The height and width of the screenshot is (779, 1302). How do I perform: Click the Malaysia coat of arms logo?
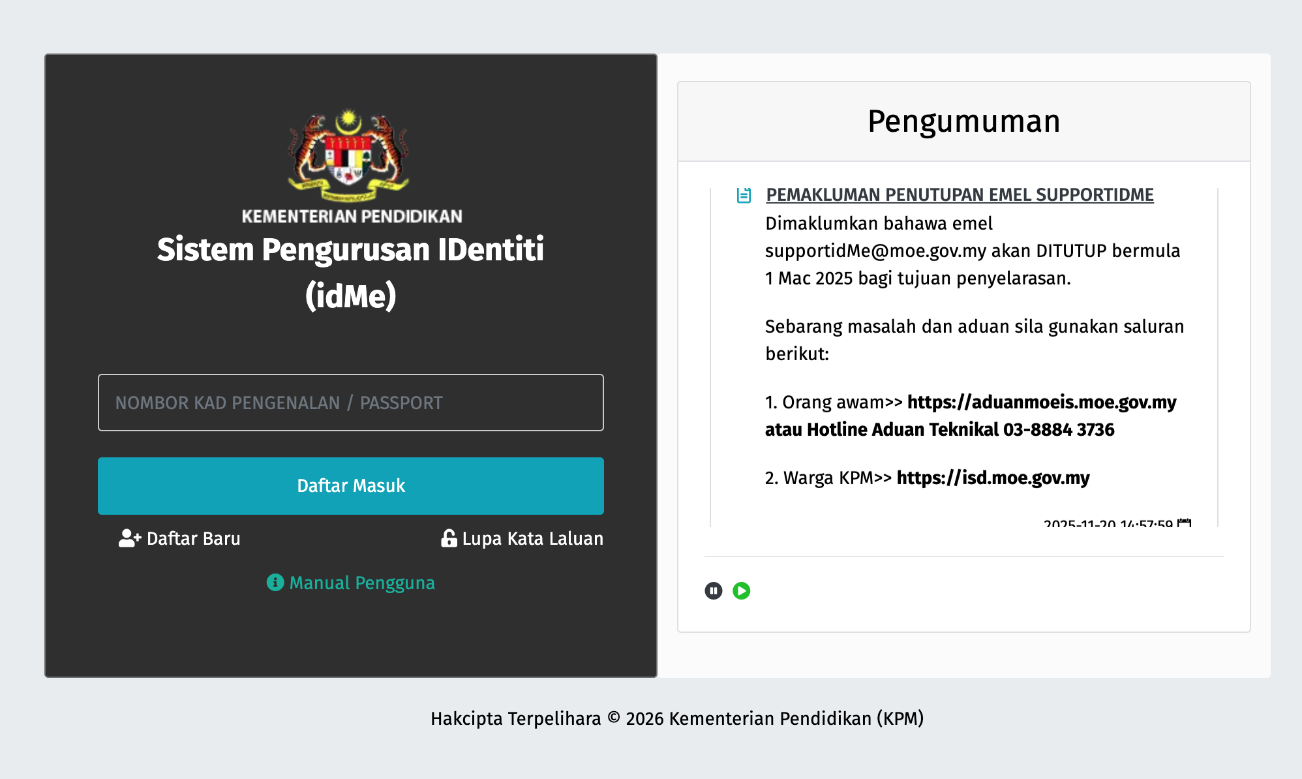(350, 155)
